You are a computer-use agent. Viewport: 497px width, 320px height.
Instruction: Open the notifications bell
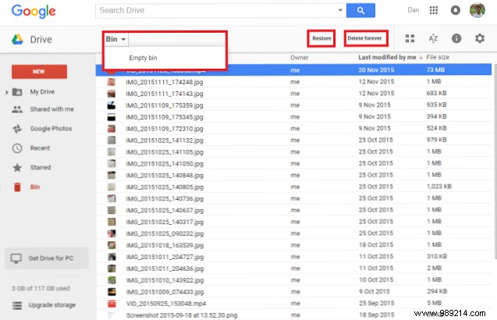coord(455,10)
